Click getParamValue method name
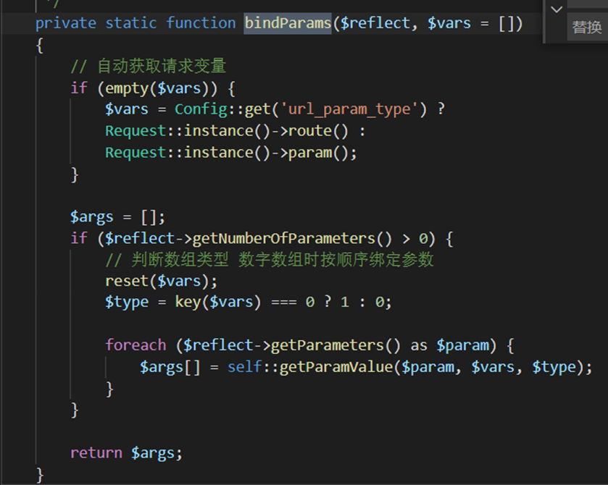 pos(336,367)
